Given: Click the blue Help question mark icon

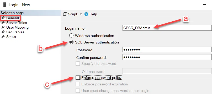Looking at the screenshot, I should coord(86,14).
